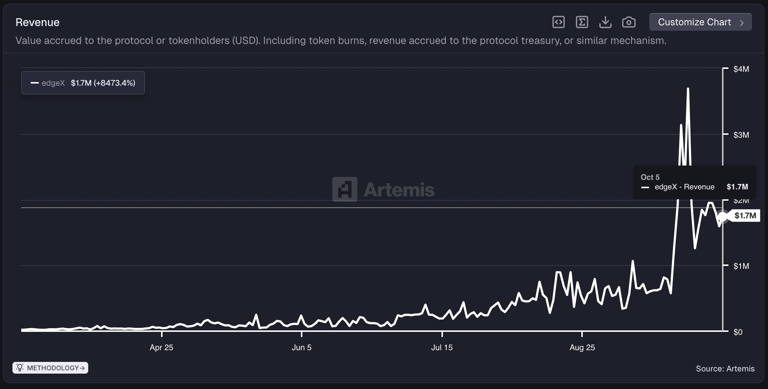This screenshot has height=389, width=768.
Task: Click the $1M y-axis label
Action: (741, 266)
